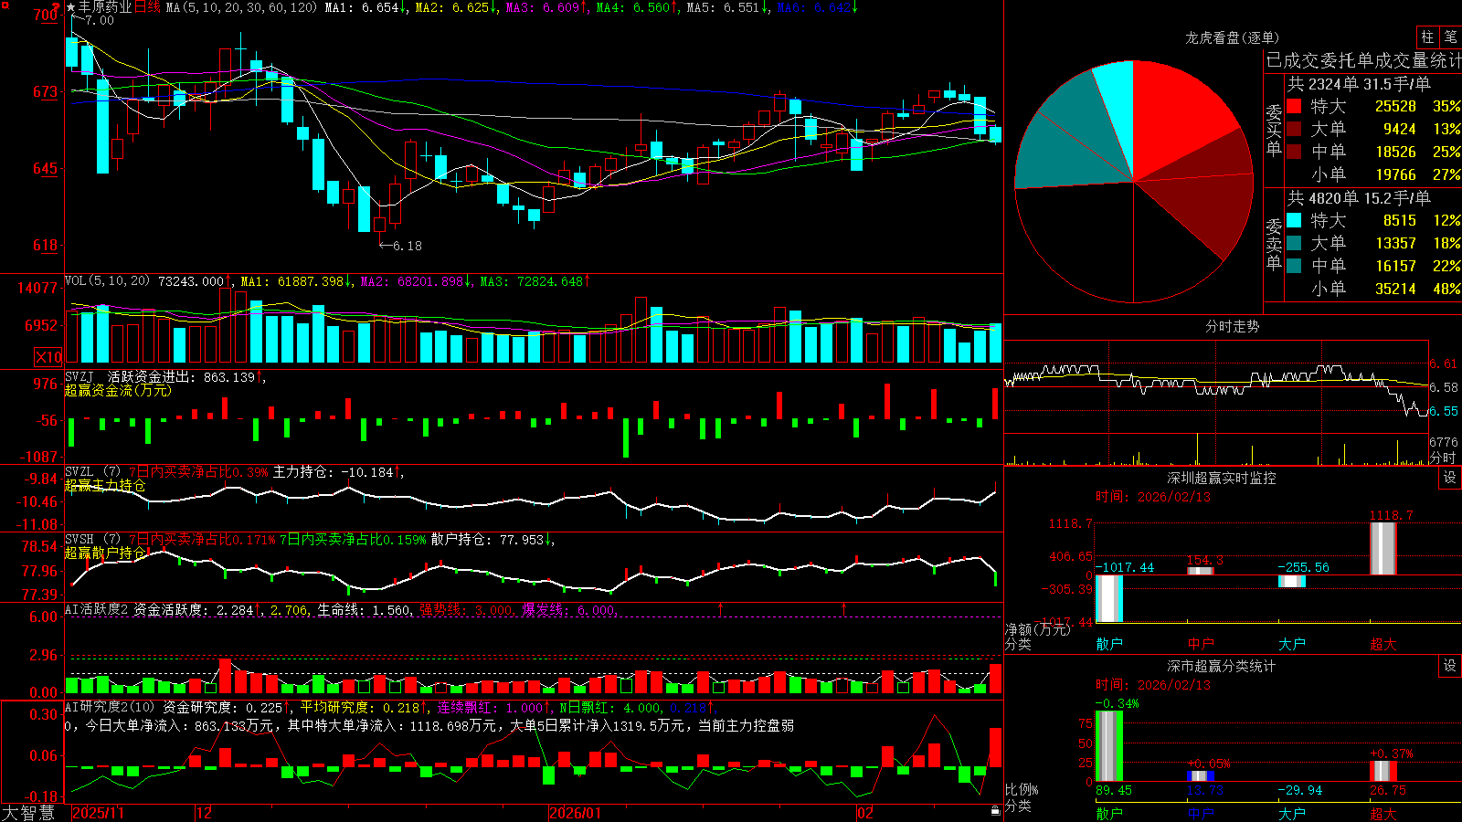
Task: Click the green MA4: 6.560 value
Action: (632, 7)
